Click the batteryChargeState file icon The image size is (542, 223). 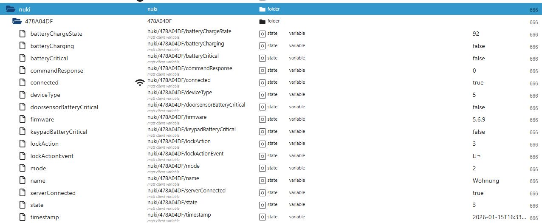[x=23, y=34]
